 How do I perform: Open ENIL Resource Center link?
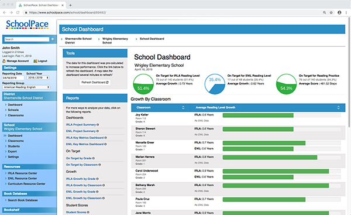pos(22,179)
